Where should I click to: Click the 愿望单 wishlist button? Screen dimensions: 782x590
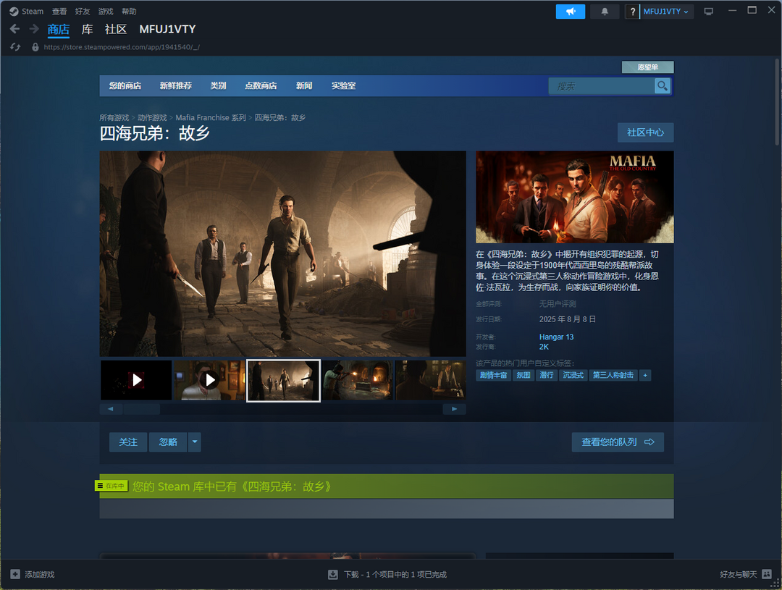click(x=648, y=67)
